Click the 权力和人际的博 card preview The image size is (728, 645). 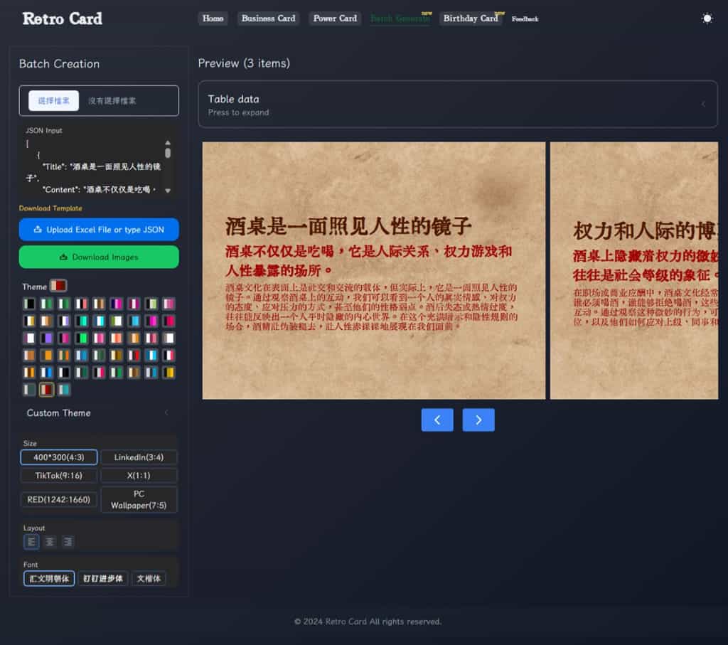633,270
